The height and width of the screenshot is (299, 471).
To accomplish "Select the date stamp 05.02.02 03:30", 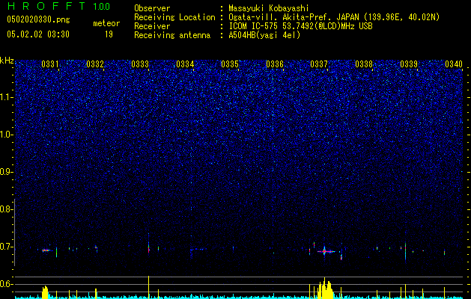I will 38,34.
